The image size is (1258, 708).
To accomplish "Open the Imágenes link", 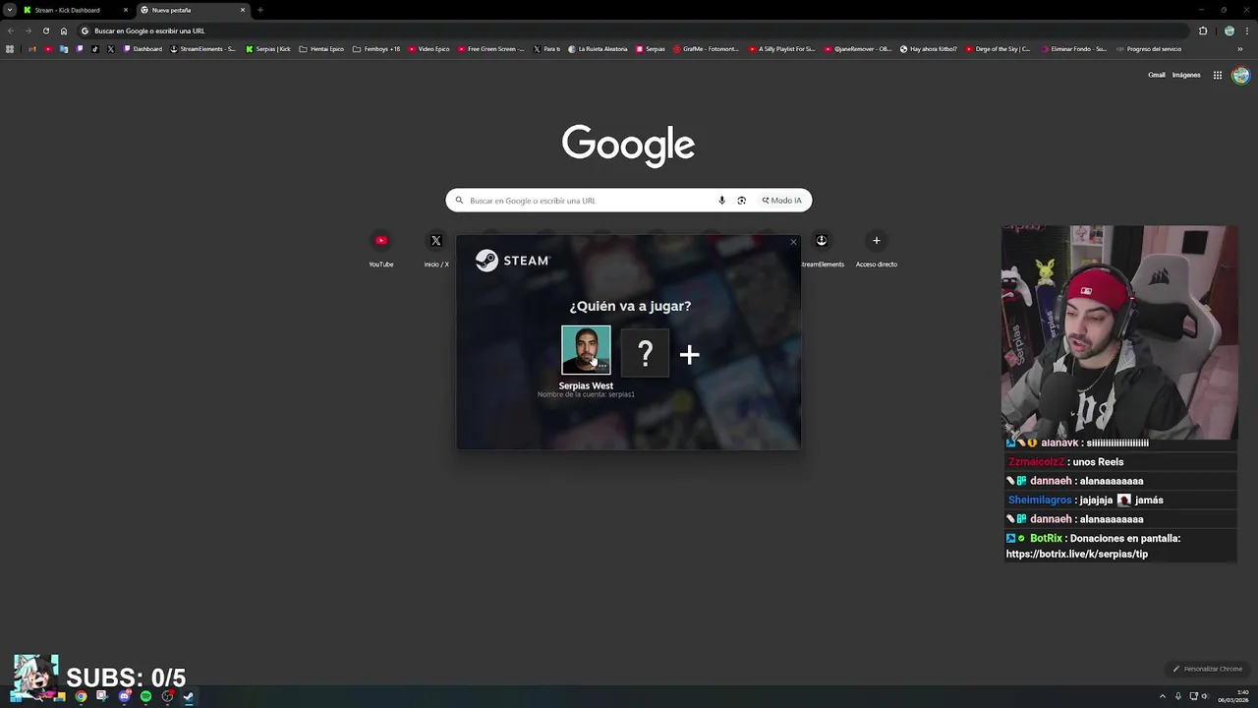I will (1186, 75).
